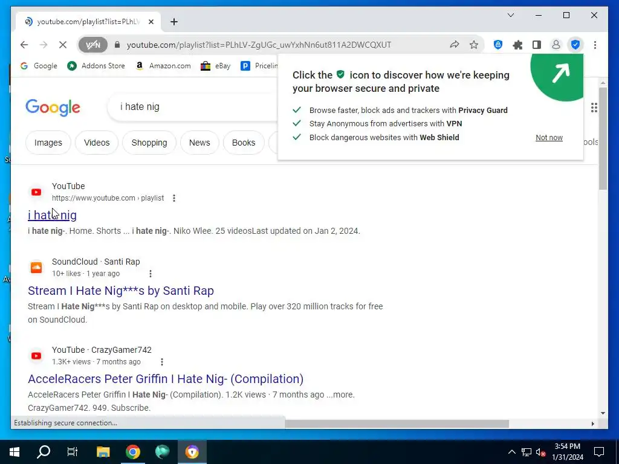The image size is (619, 464).
Task: View site security lock info
Action: tap(117, 45)
